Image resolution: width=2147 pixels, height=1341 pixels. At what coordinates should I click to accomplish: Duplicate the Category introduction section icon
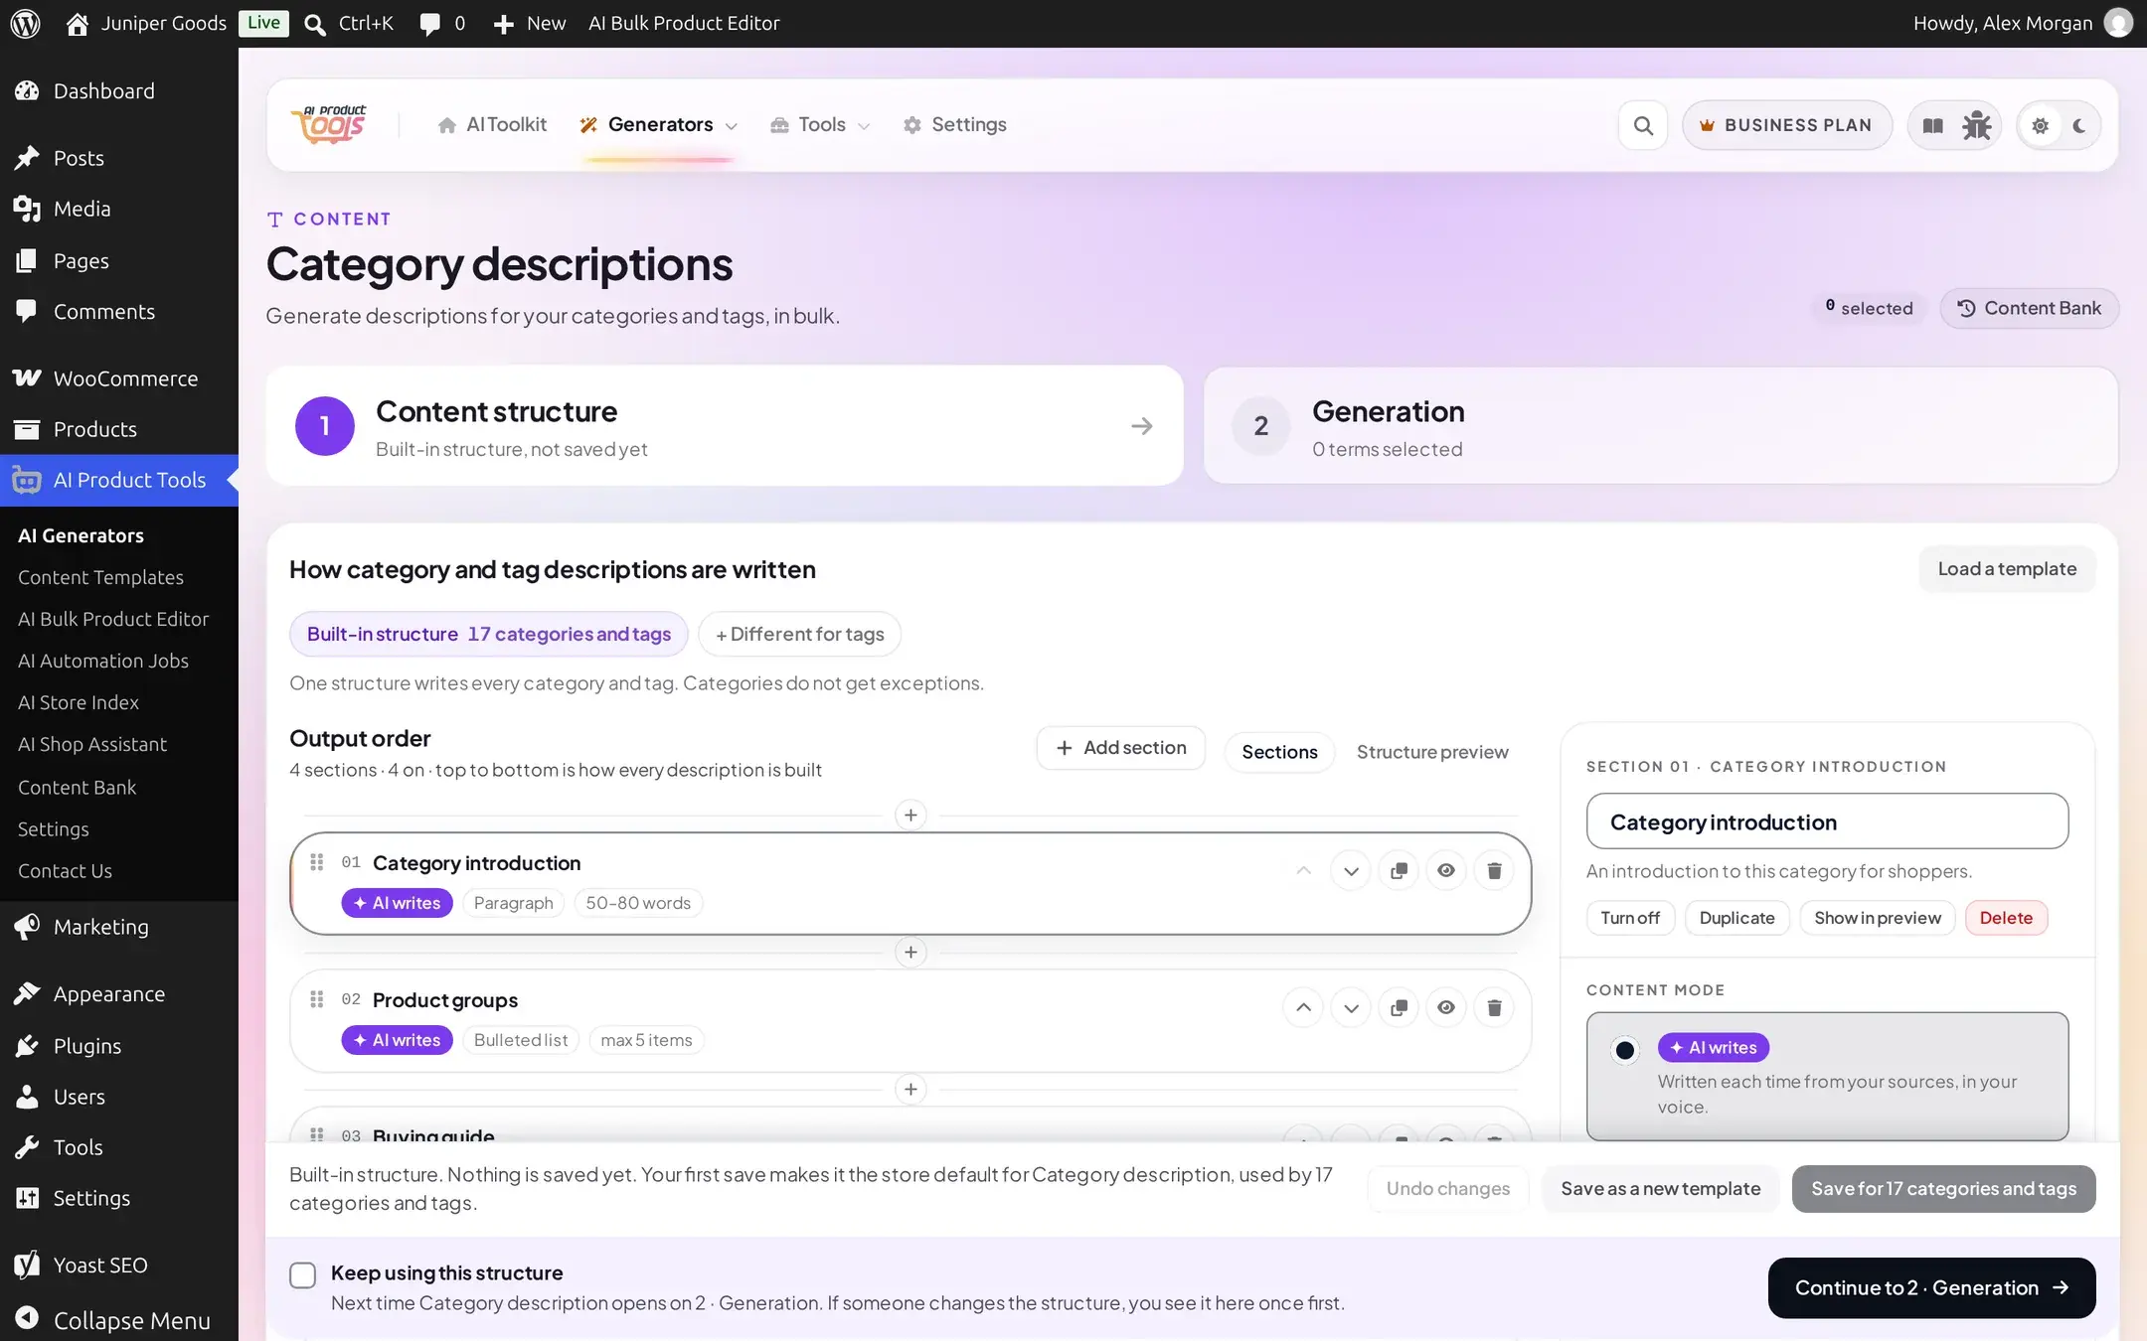[x=1399, y=870]
